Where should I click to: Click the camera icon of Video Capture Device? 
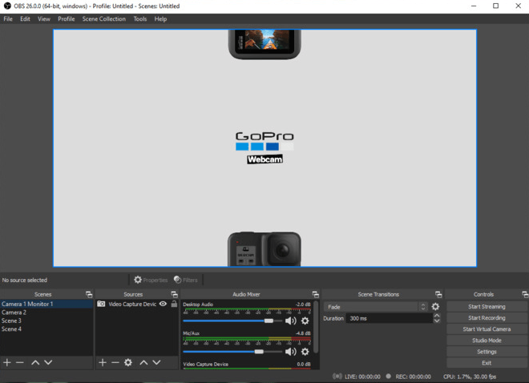coord(101,304)
